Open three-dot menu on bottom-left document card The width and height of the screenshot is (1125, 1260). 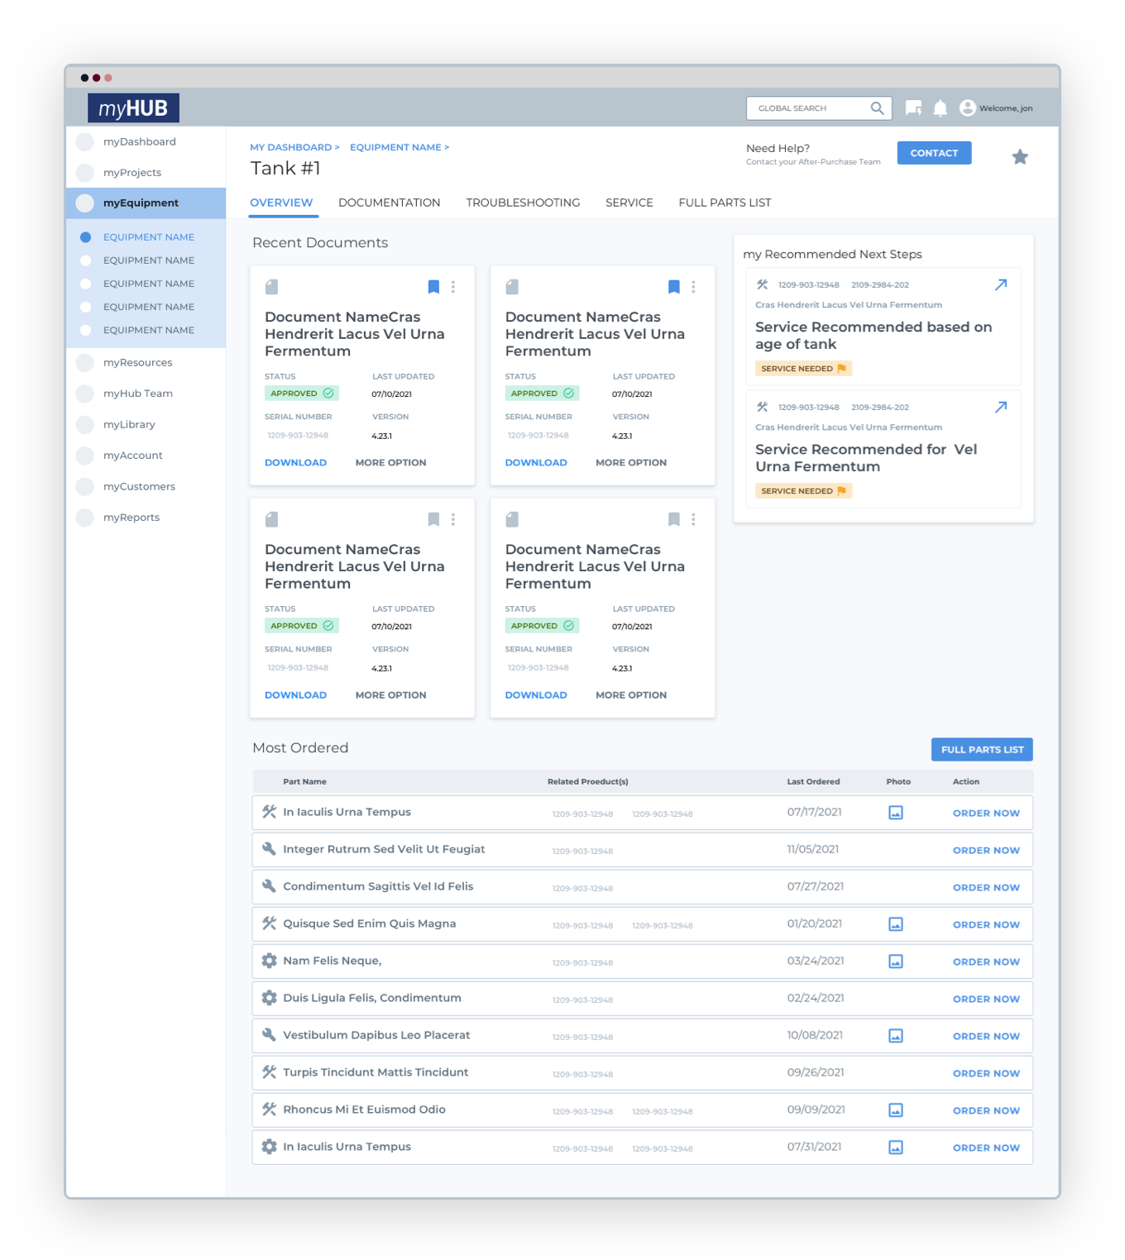pos(453,519)
